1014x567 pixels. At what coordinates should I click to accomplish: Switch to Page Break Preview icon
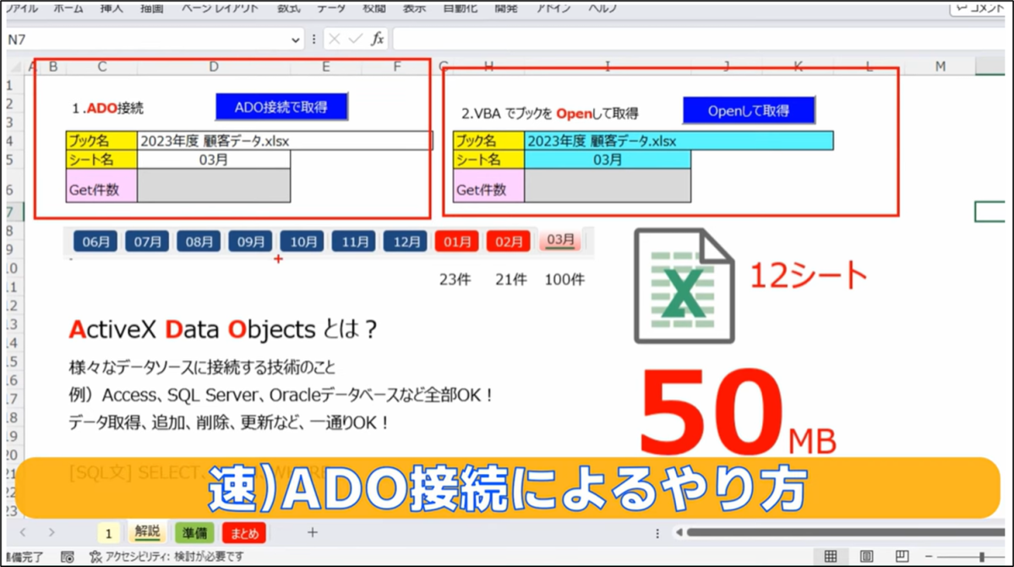(902, 557)
